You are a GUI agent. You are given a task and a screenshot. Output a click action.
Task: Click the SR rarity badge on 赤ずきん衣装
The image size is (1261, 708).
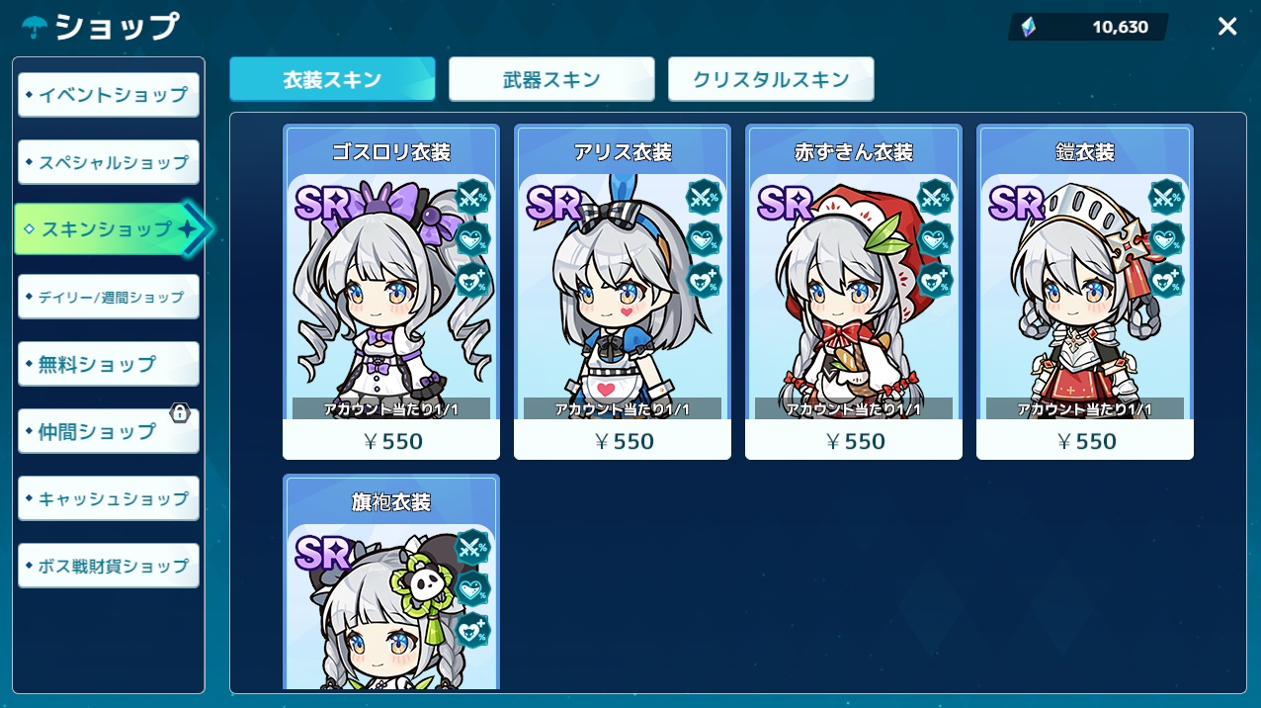785,203
